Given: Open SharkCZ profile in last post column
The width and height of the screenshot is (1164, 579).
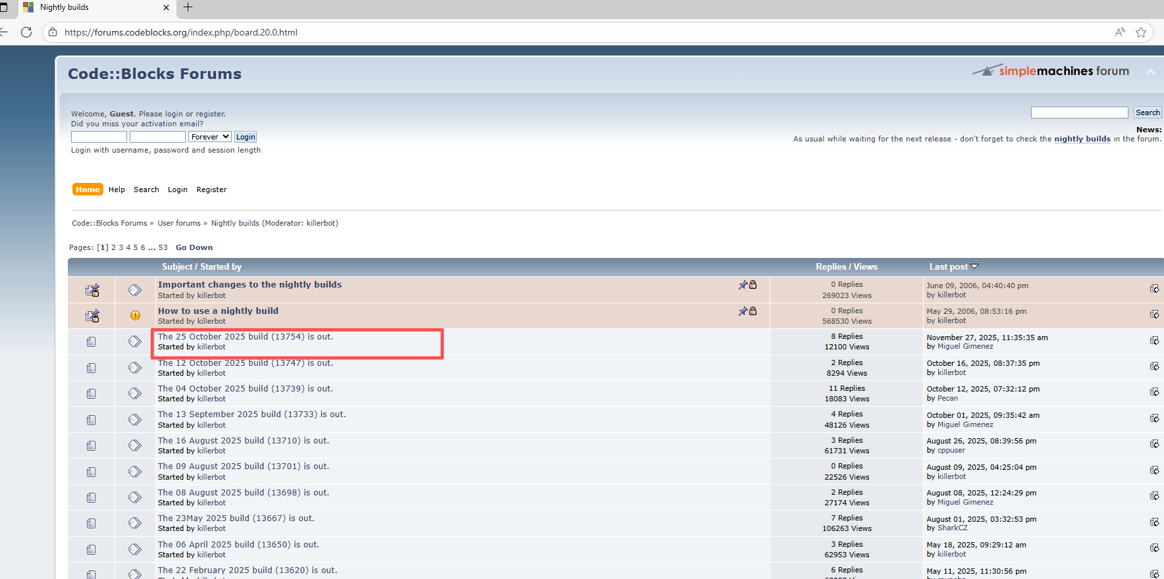Looking at the screenshot, I should (x=953, y=528).
